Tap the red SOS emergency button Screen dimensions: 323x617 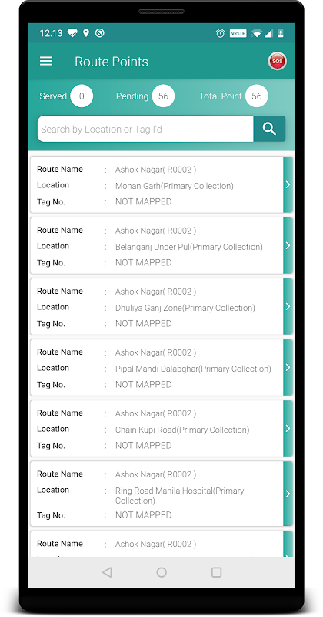coord(277,62)
